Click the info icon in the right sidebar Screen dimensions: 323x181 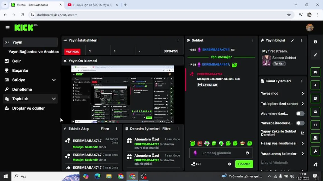coord(315,42)
